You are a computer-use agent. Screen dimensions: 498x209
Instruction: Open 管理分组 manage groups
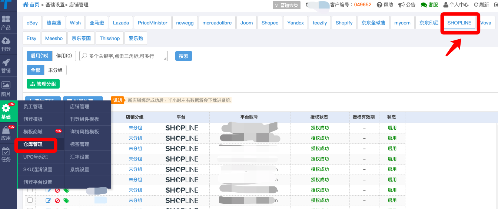[x=43, y=84]
